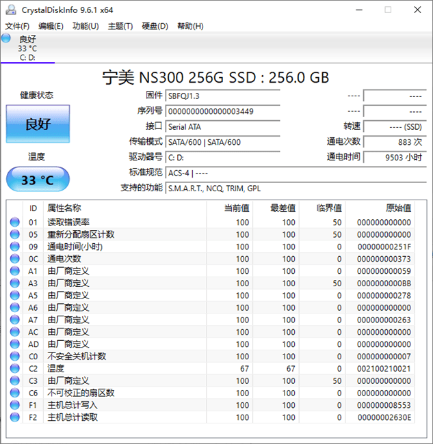The width and height of the screenshot is (433, 444).
Task: Open the 功能(U) menu
Action: point(86,27)
